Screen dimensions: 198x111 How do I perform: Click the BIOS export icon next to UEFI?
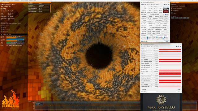164,14
